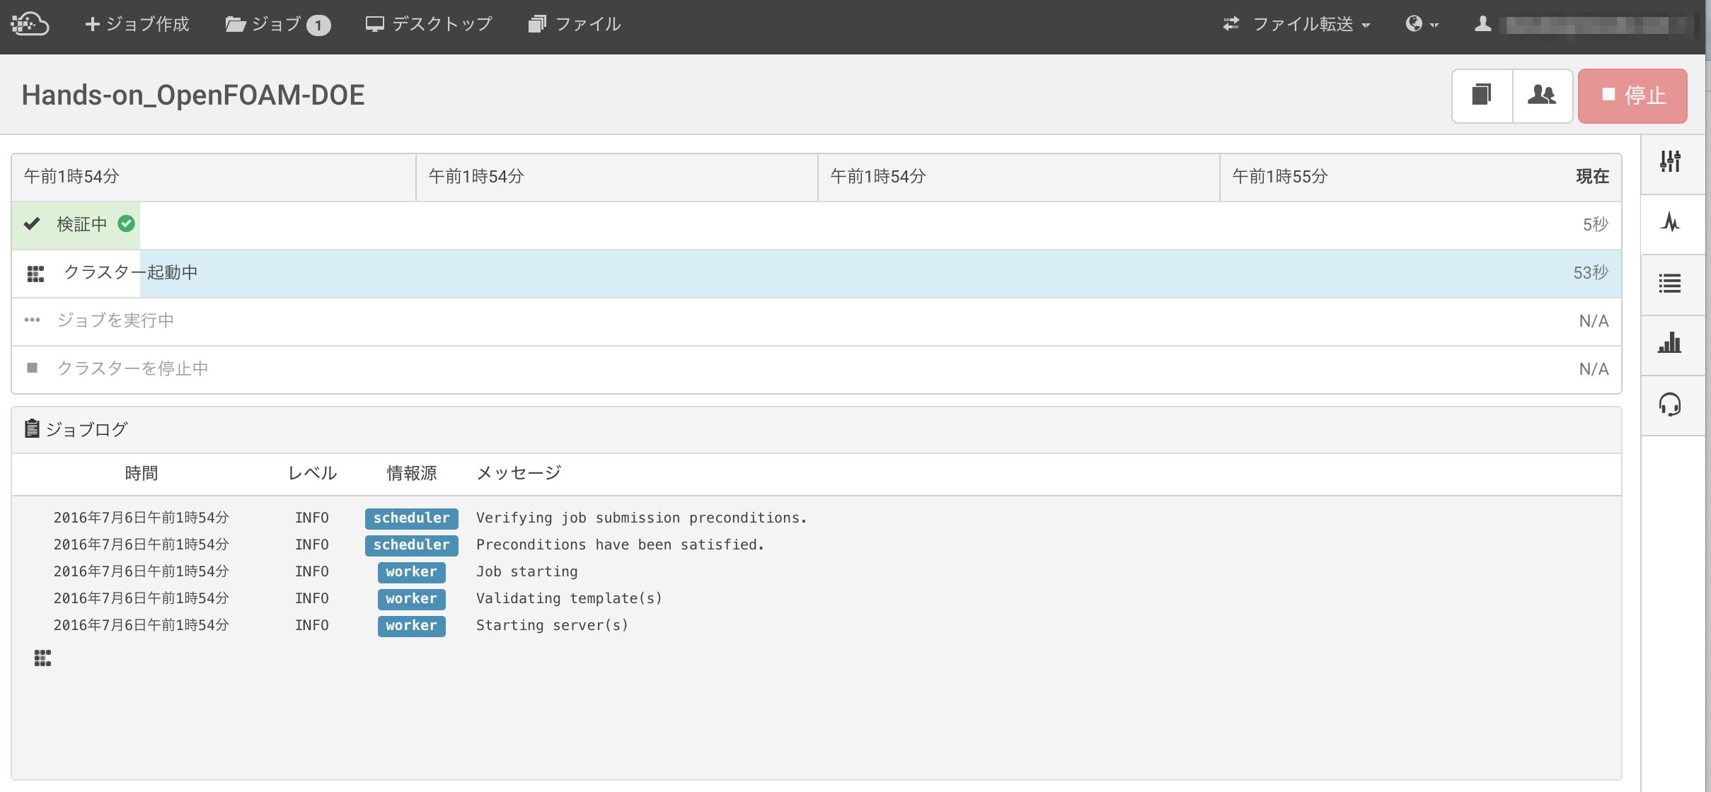1711x792 pixels.
Task: Click the share users icon button
Action: tap(1543, 95)
